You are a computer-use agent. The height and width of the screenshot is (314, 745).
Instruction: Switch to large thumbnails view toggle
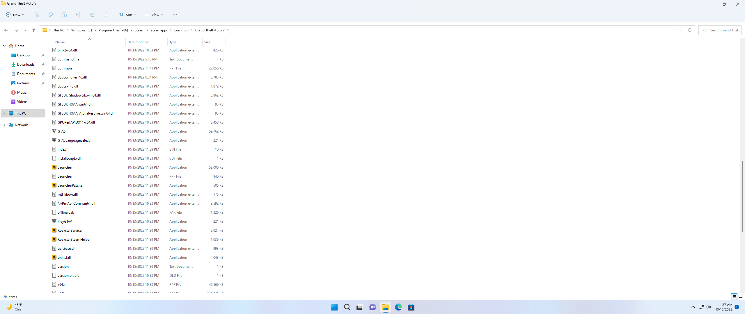741,297
